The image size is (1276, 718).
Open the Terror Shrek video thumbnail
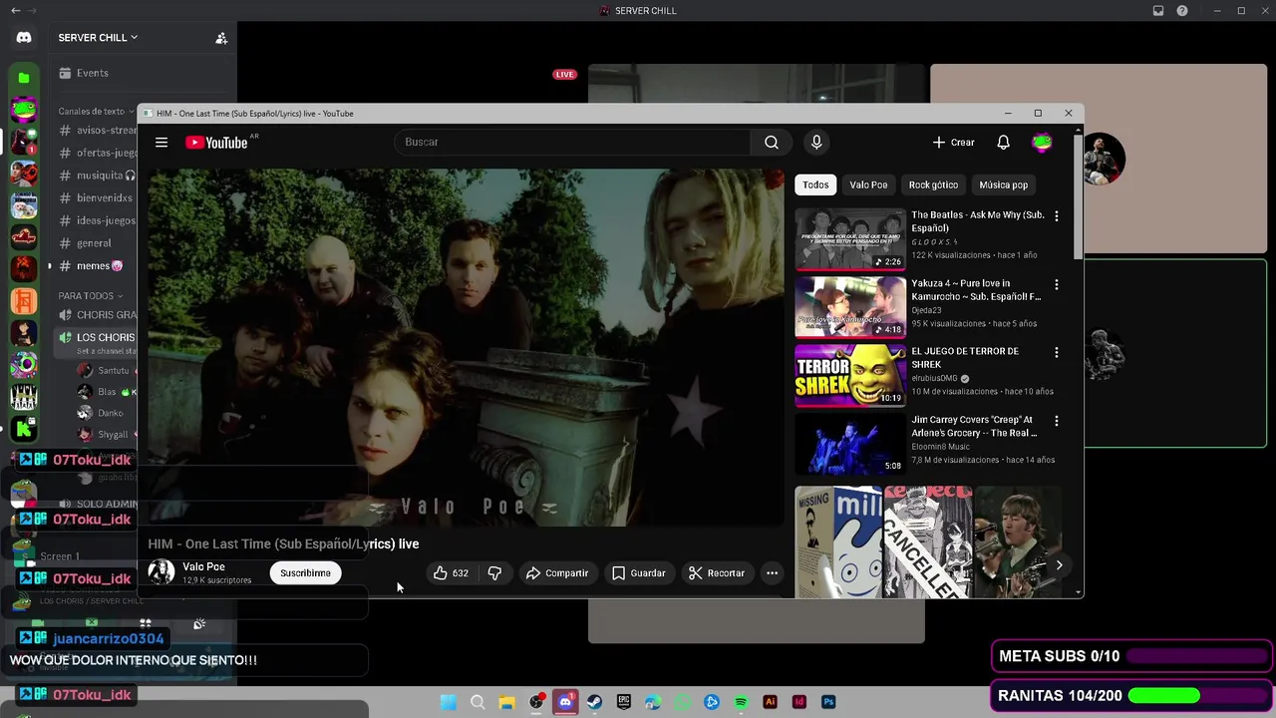(850, 376)
